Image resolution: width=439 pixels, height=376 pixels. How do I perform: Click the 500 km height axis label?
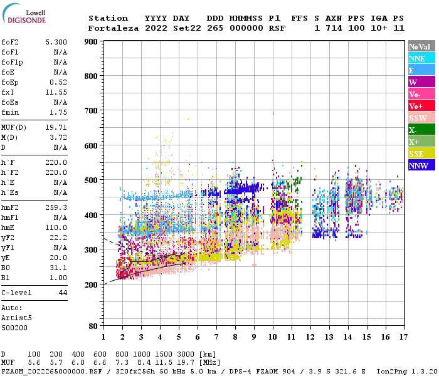tap(91, 180)
